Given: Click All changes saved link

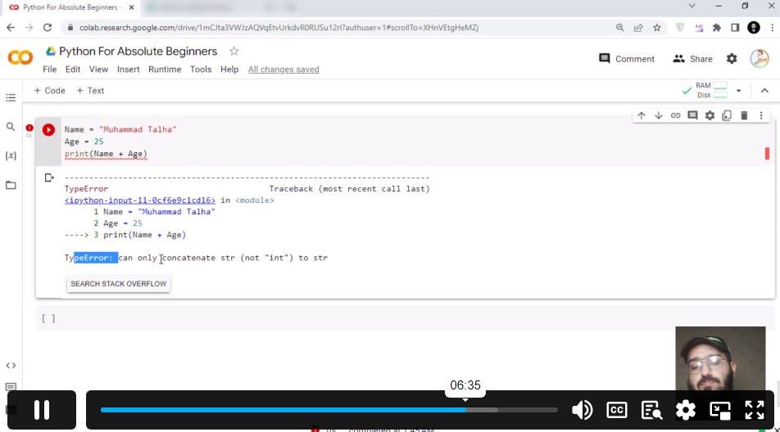Looking at the screenshot, I should pos(283,70).
